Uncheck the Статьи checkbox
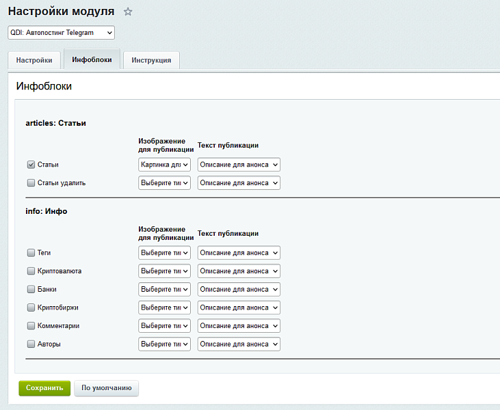 (31, 165)
